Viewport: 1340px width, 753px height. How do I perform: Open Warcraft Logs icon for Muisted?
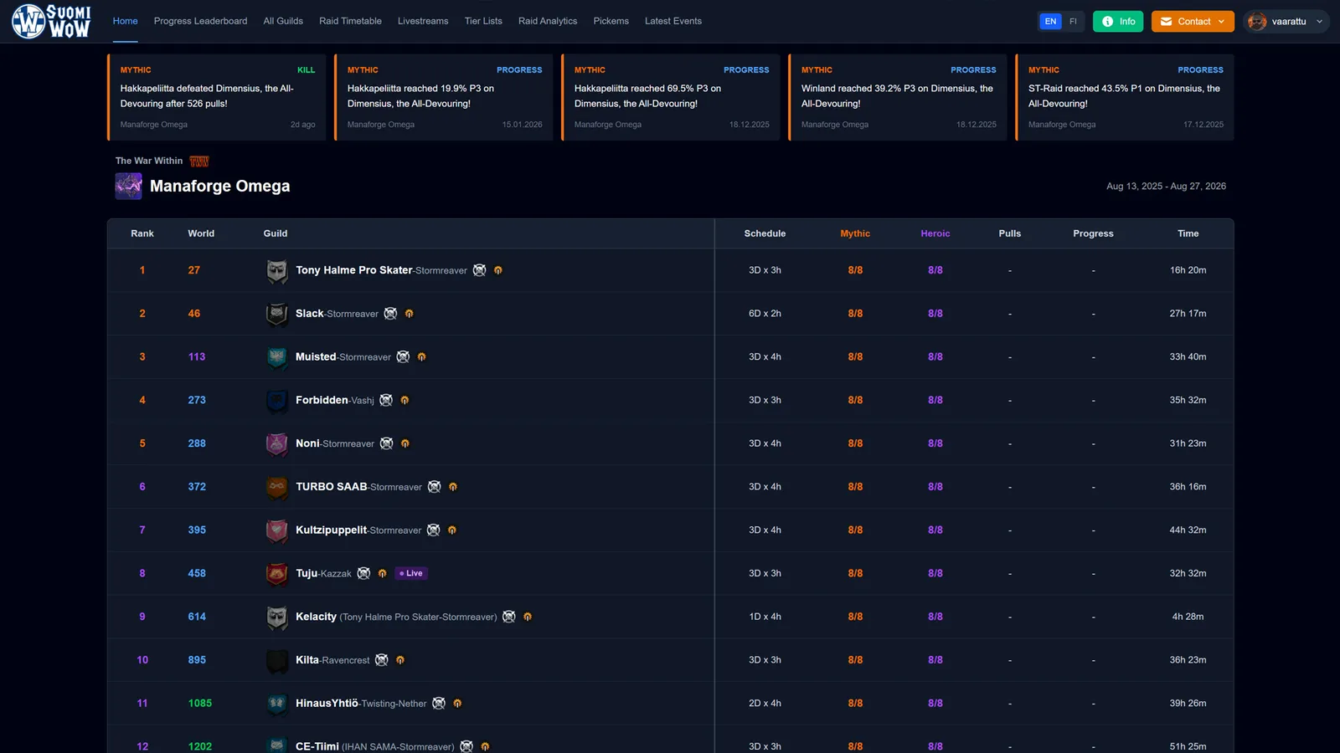pos(403,357)
